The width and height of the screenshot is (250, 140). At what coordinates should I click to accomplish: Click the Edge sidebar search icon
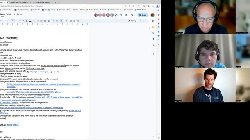click(159, 10)
